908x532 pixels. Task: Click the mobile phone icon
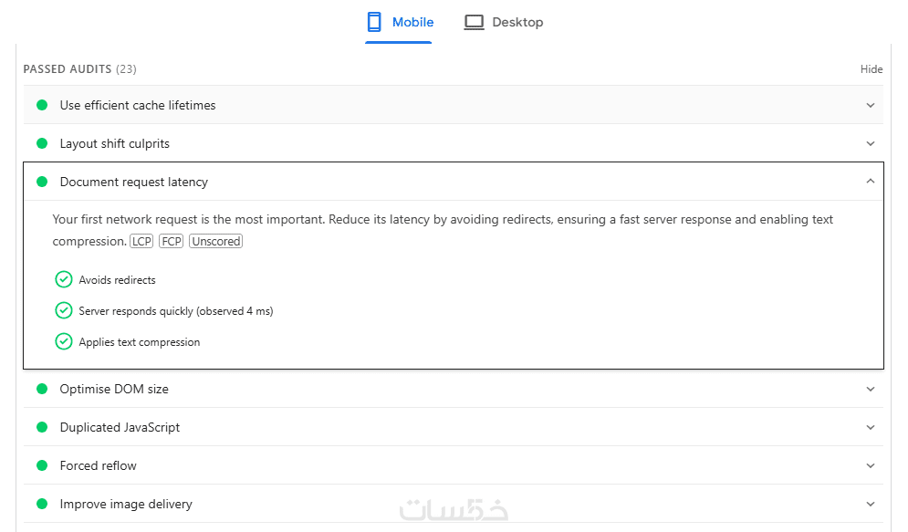[374, 22]
